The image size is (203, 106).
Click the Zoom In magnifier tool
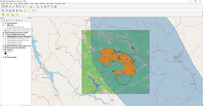[10, 6]
